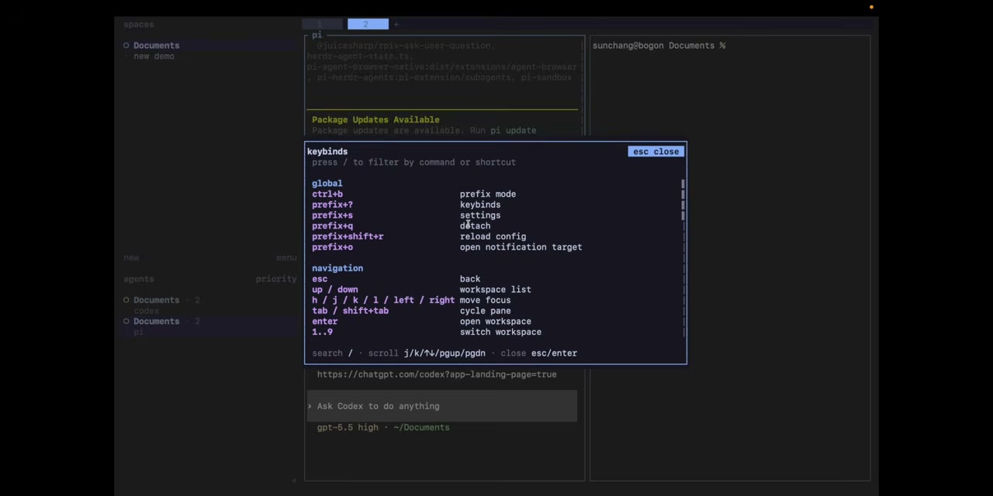Click the 'pi update' command text
Screen dimensions: 993x496
tap(513, 130)
